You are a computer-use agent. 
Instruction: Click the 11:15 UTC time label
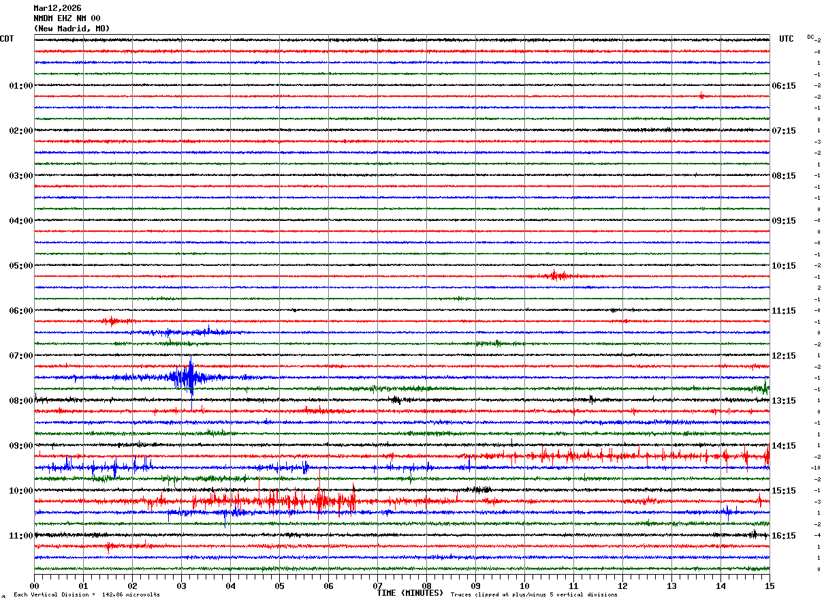pyautogui.click(x=784, y=311)
